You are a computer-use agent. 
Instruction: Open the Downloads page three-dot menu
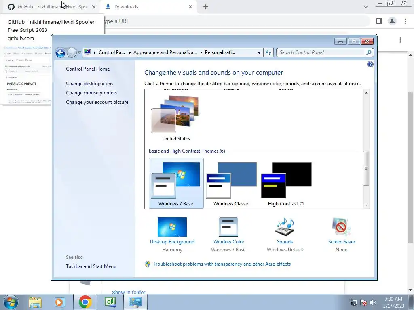tap(400, 40)
